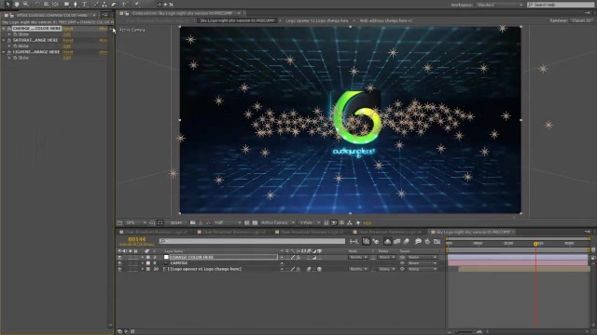Click the snapshot camera icon under viewer
This screenshot has width=597, height=335.
[x=193, y=222]
